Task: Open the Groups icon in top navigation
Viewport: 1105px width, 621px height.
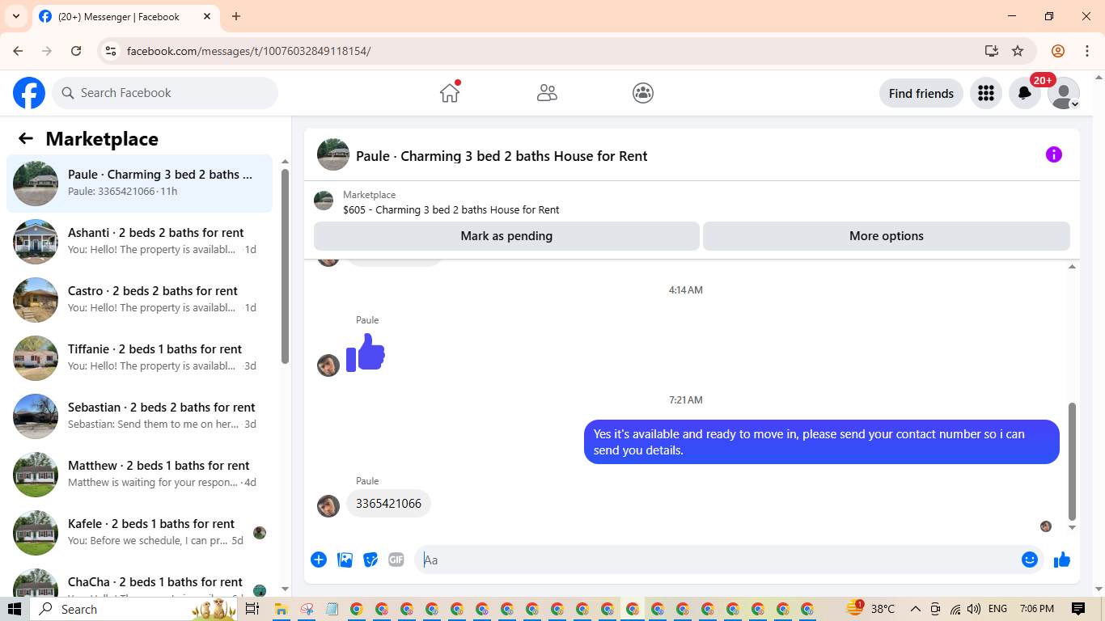Action: pyautogui.click(x=643, y=93)
